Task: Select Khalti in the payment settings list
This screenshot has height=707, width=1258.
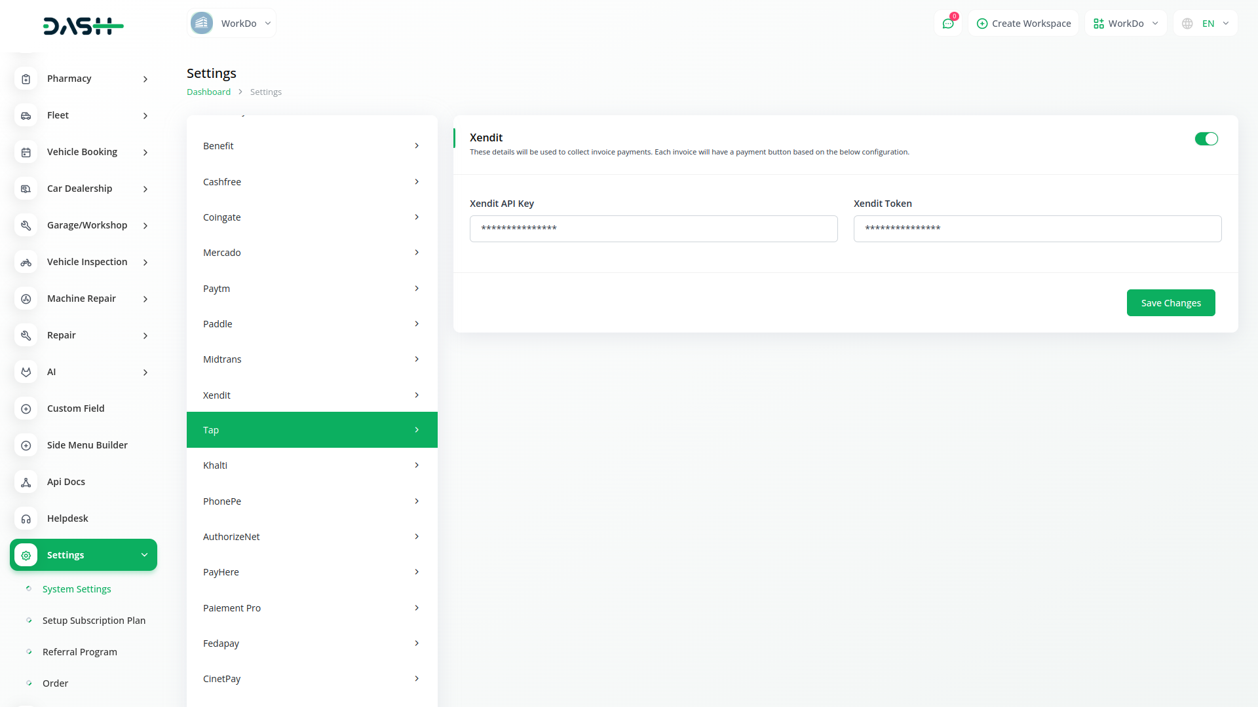Action: point(312,465)
